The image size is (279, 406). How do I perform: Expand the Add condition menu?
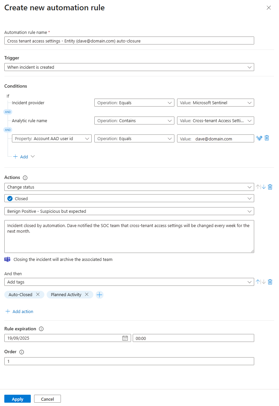(x=24, y=157)
